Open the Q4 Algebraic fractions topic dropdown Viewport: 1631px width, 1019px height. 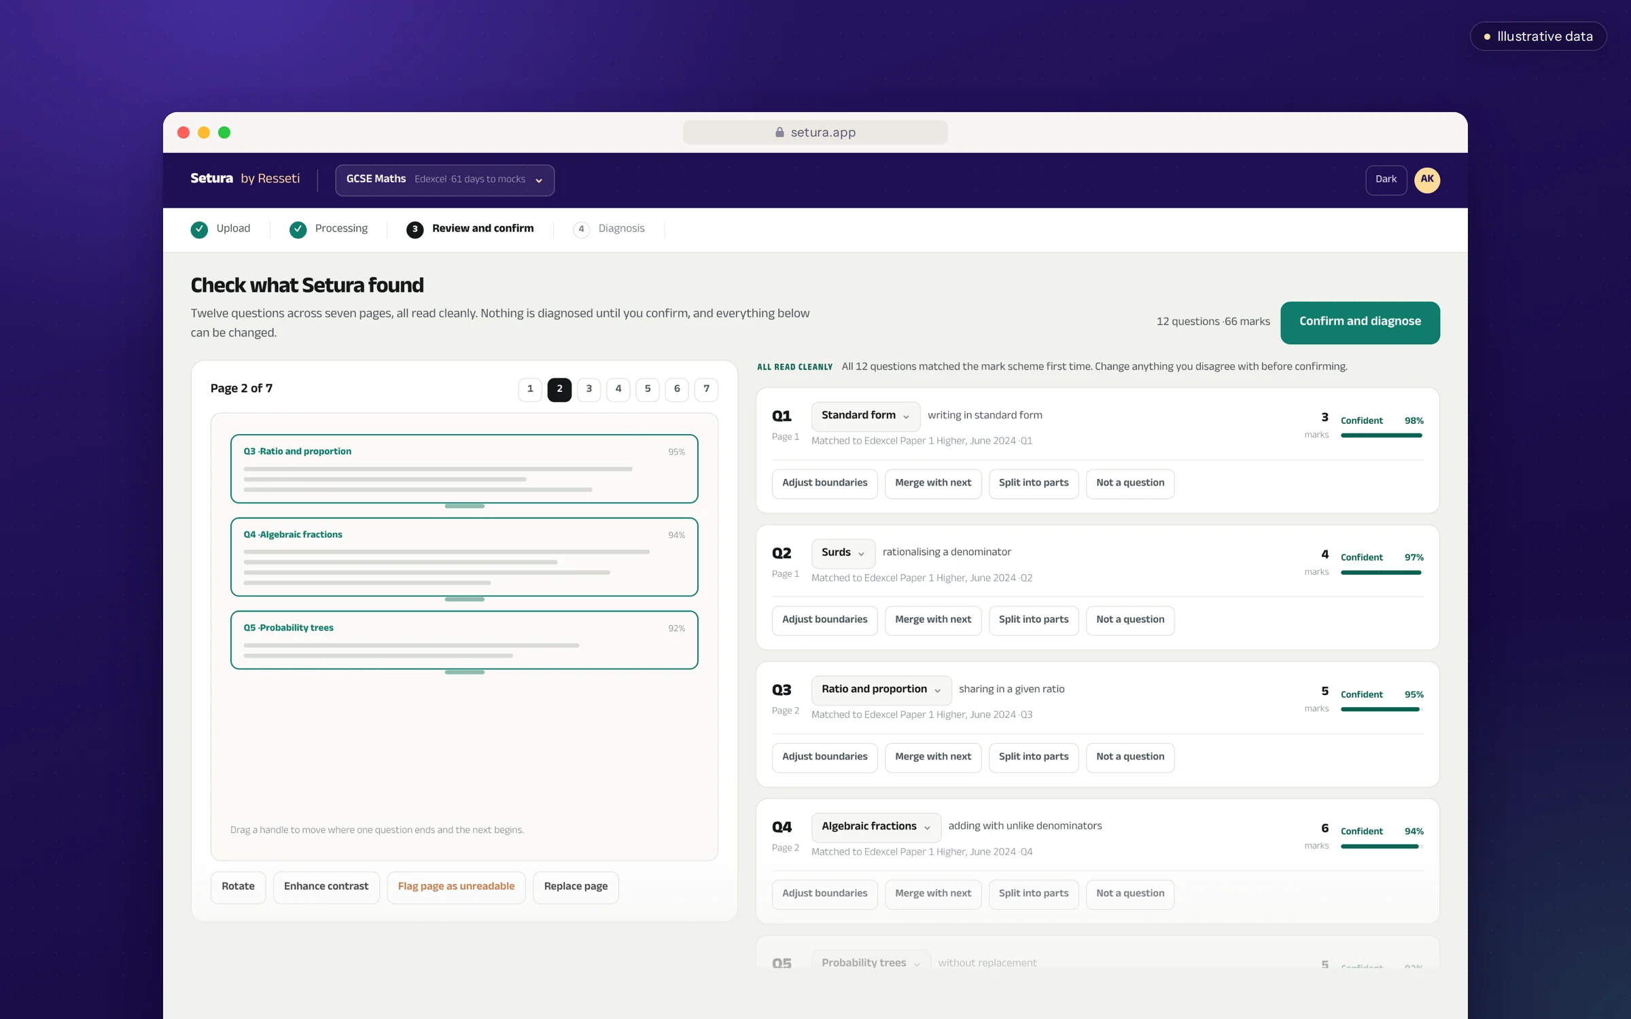click(875, 827)
